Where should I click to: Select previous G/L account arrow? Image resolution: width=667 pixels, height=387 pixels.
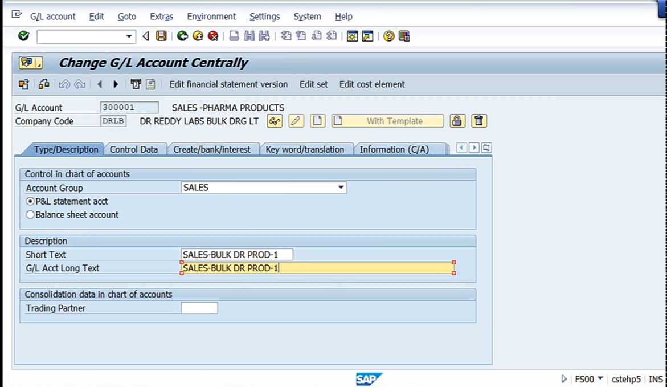pos(100,84)
